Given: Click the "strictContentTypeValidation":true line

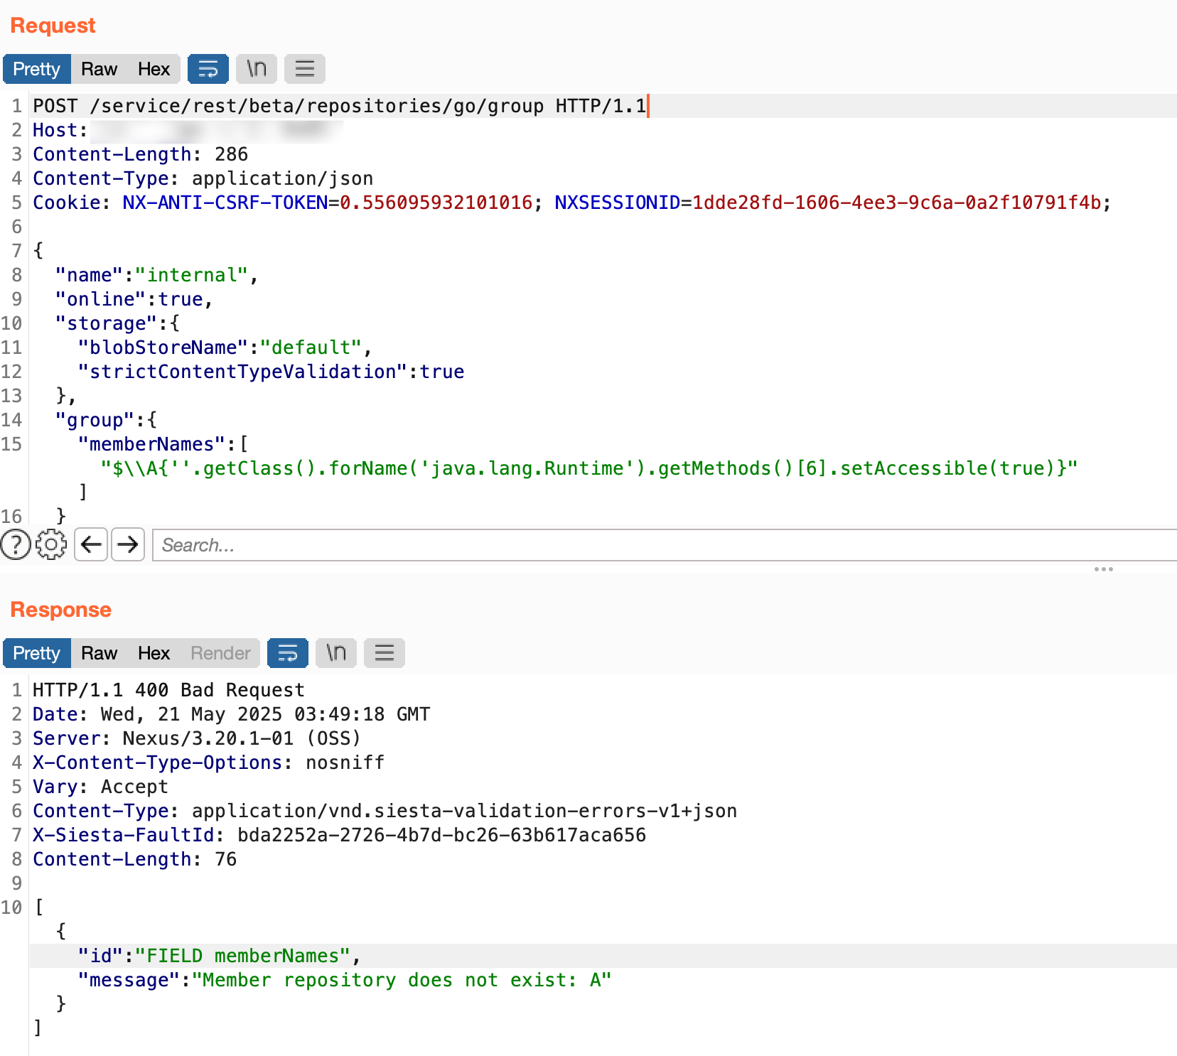Looking at the screenshot, I should [x=271, y=372].
